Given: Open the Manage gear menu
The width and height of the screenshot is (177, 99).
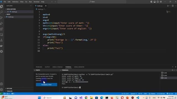Looking at the screenshot, I should click(x=2, y=90).
